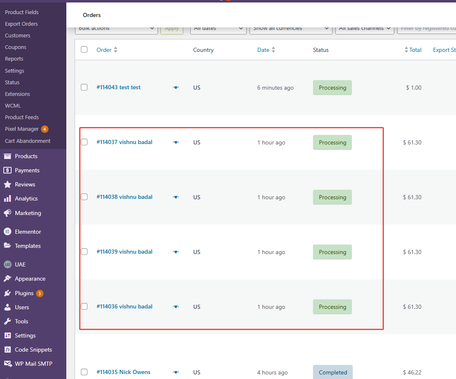Open order #114038 vishnu badal link
This screenshot has width=456, height=379.
tap(124, 197)
